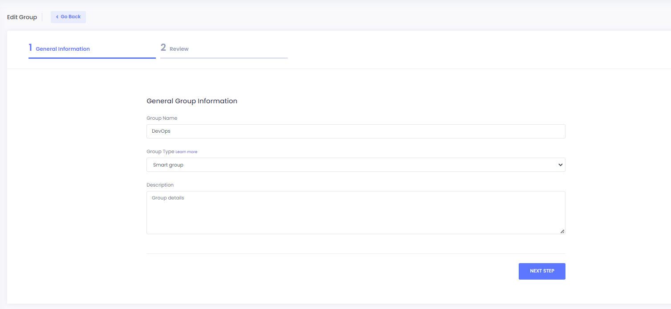Click the General Group Information heading

[x=192, y=101]
